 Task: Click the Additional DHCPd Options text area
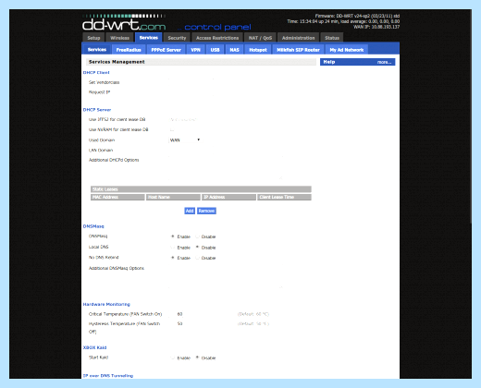(226, 167)
